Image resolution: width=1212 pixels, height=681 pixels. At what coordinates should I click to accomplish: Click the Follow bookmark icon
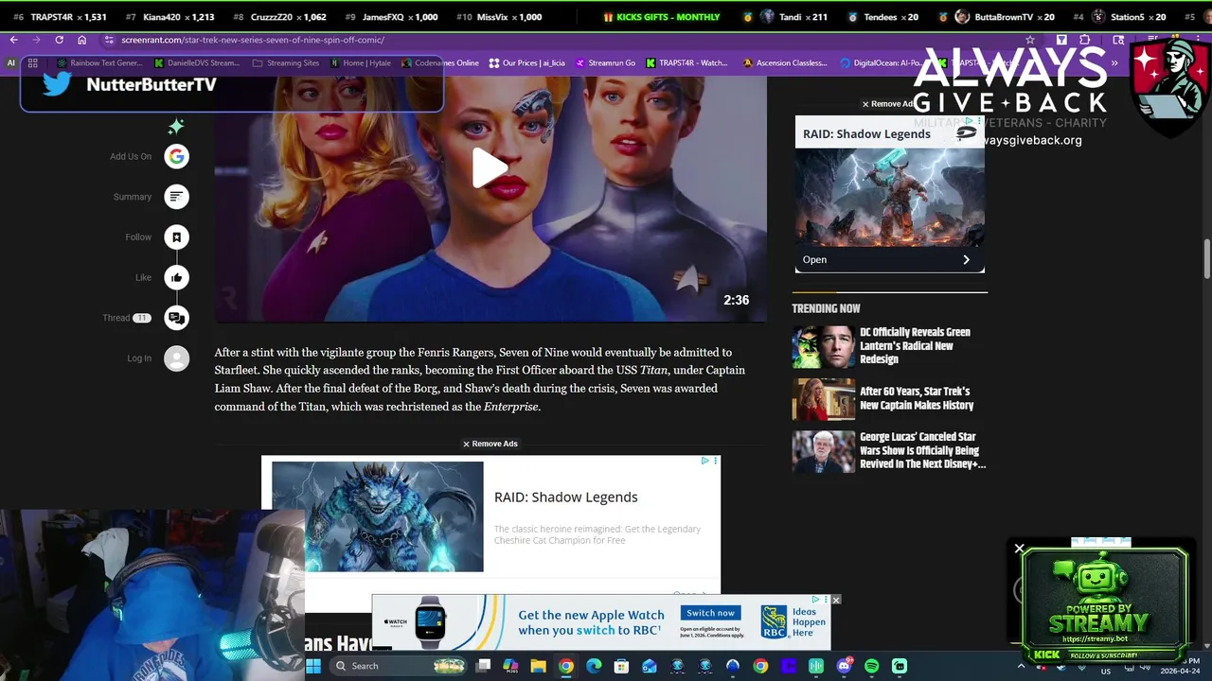tap(176, 237)
